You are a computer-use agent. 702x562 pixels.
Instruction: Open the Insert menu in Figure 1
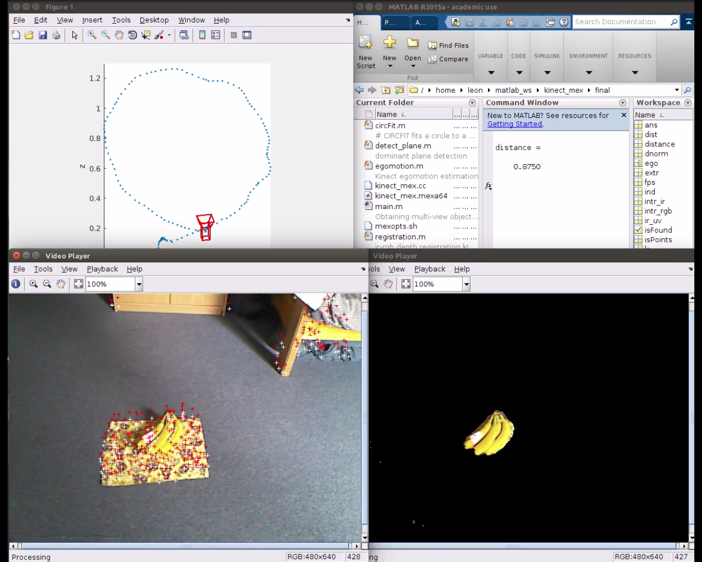coord(92,20)
